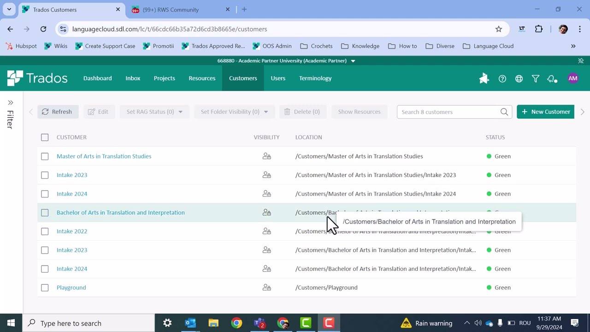Open File Explorer from the taskbar
Viewport: 590px width, 332px height.
[213, 323]
